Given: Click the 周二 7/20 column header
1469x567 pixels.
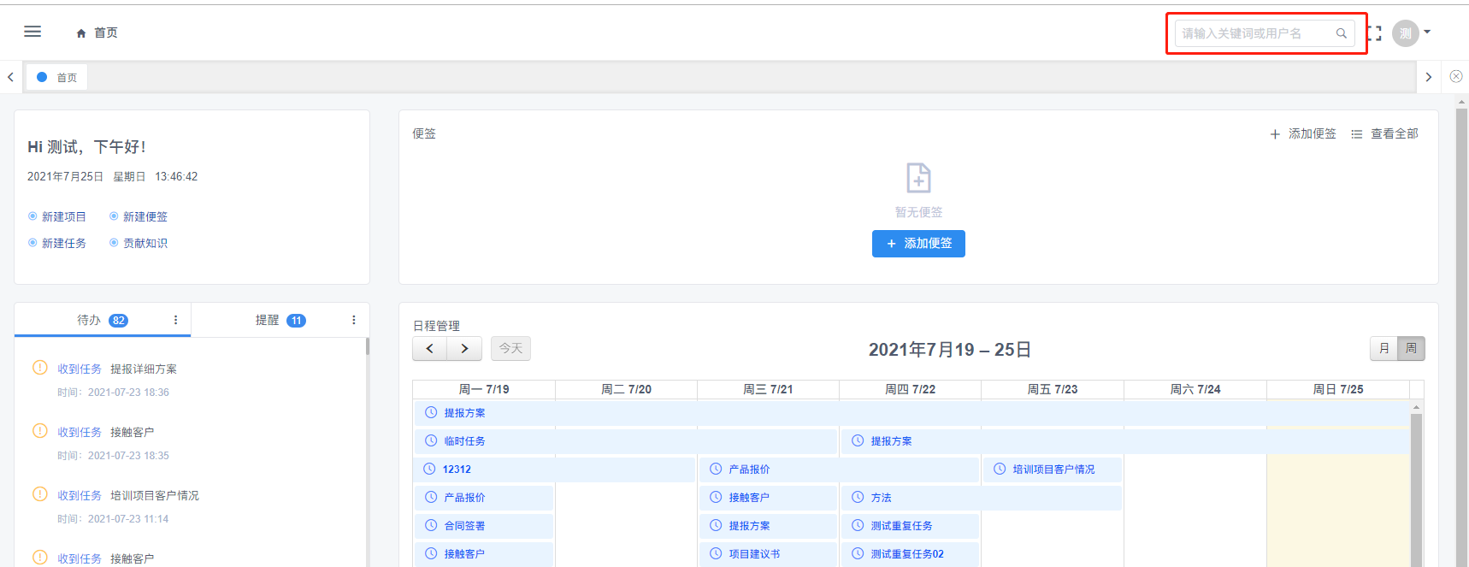Looking at the screenshot, I should [626, 389].
